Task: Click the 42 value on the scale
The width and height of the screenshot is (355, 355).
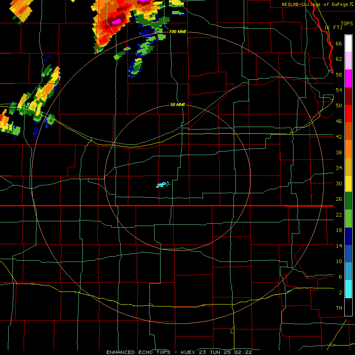Action: pos(339,137)
